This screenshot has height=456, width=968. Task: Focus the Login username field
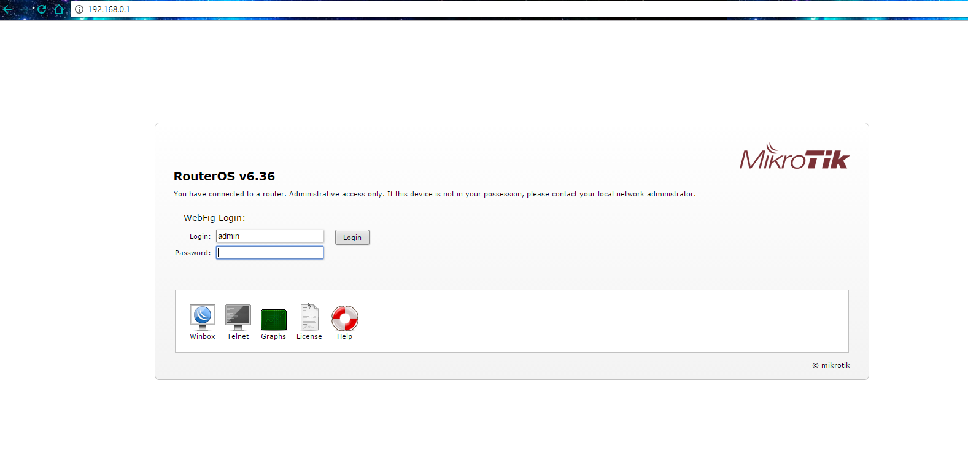269,236
